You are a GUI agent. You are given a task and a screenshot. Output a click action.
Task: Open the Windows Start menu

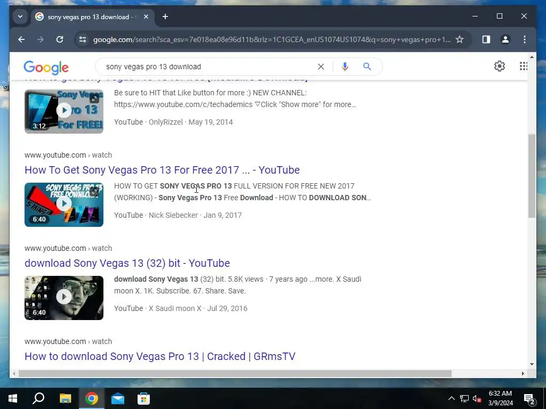tap(13, 398)
